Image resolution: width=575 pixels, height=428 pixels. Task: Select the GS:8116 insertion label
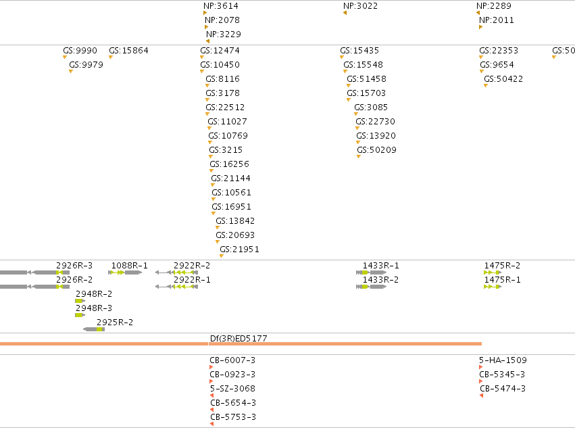[222, 79]
